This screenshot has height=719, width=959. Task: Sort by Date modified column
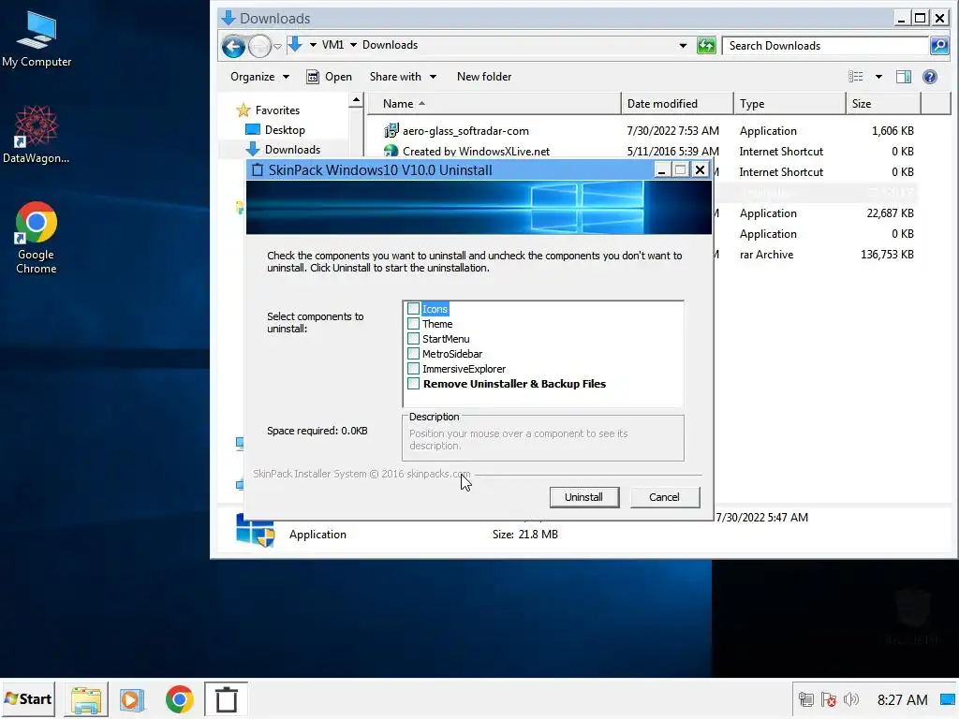tap(677, 104)
